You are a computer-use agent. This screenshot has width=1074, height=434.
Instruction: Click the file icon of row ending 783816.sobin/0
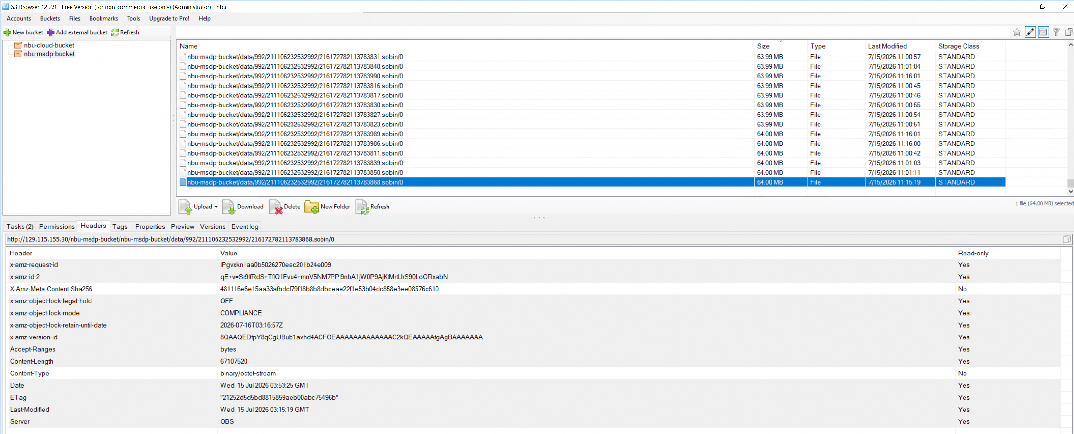click(x=183, y=86)
